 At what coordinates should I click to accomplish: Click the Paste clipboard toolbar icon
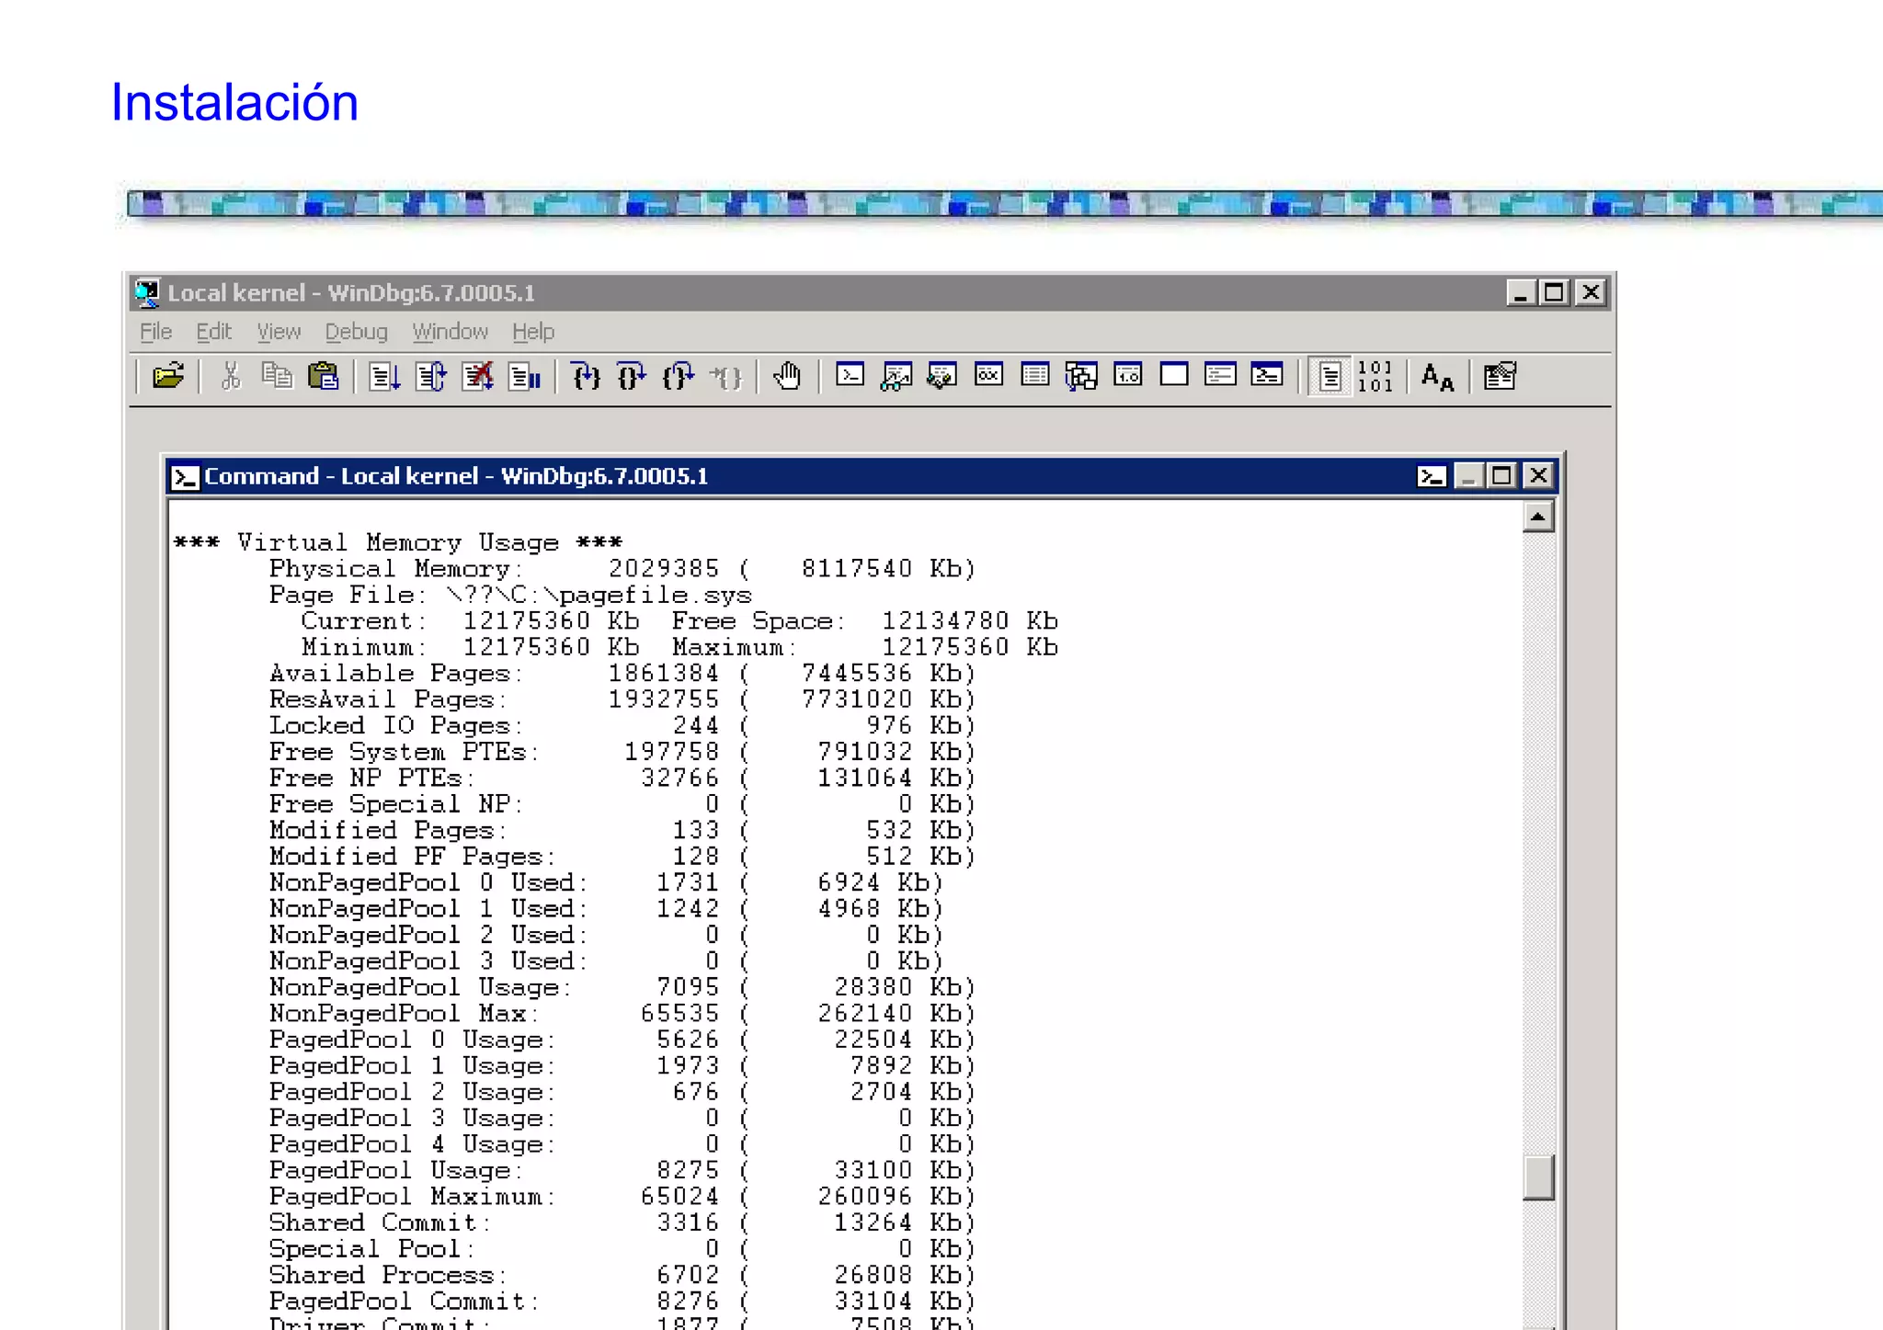(x=323, y=376)
